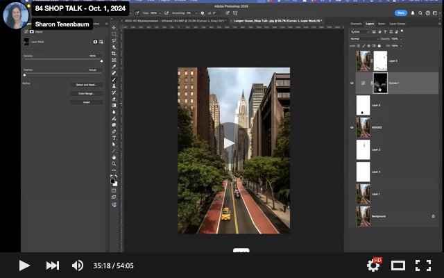Switch to the Layers tab

tap(370, 24)
